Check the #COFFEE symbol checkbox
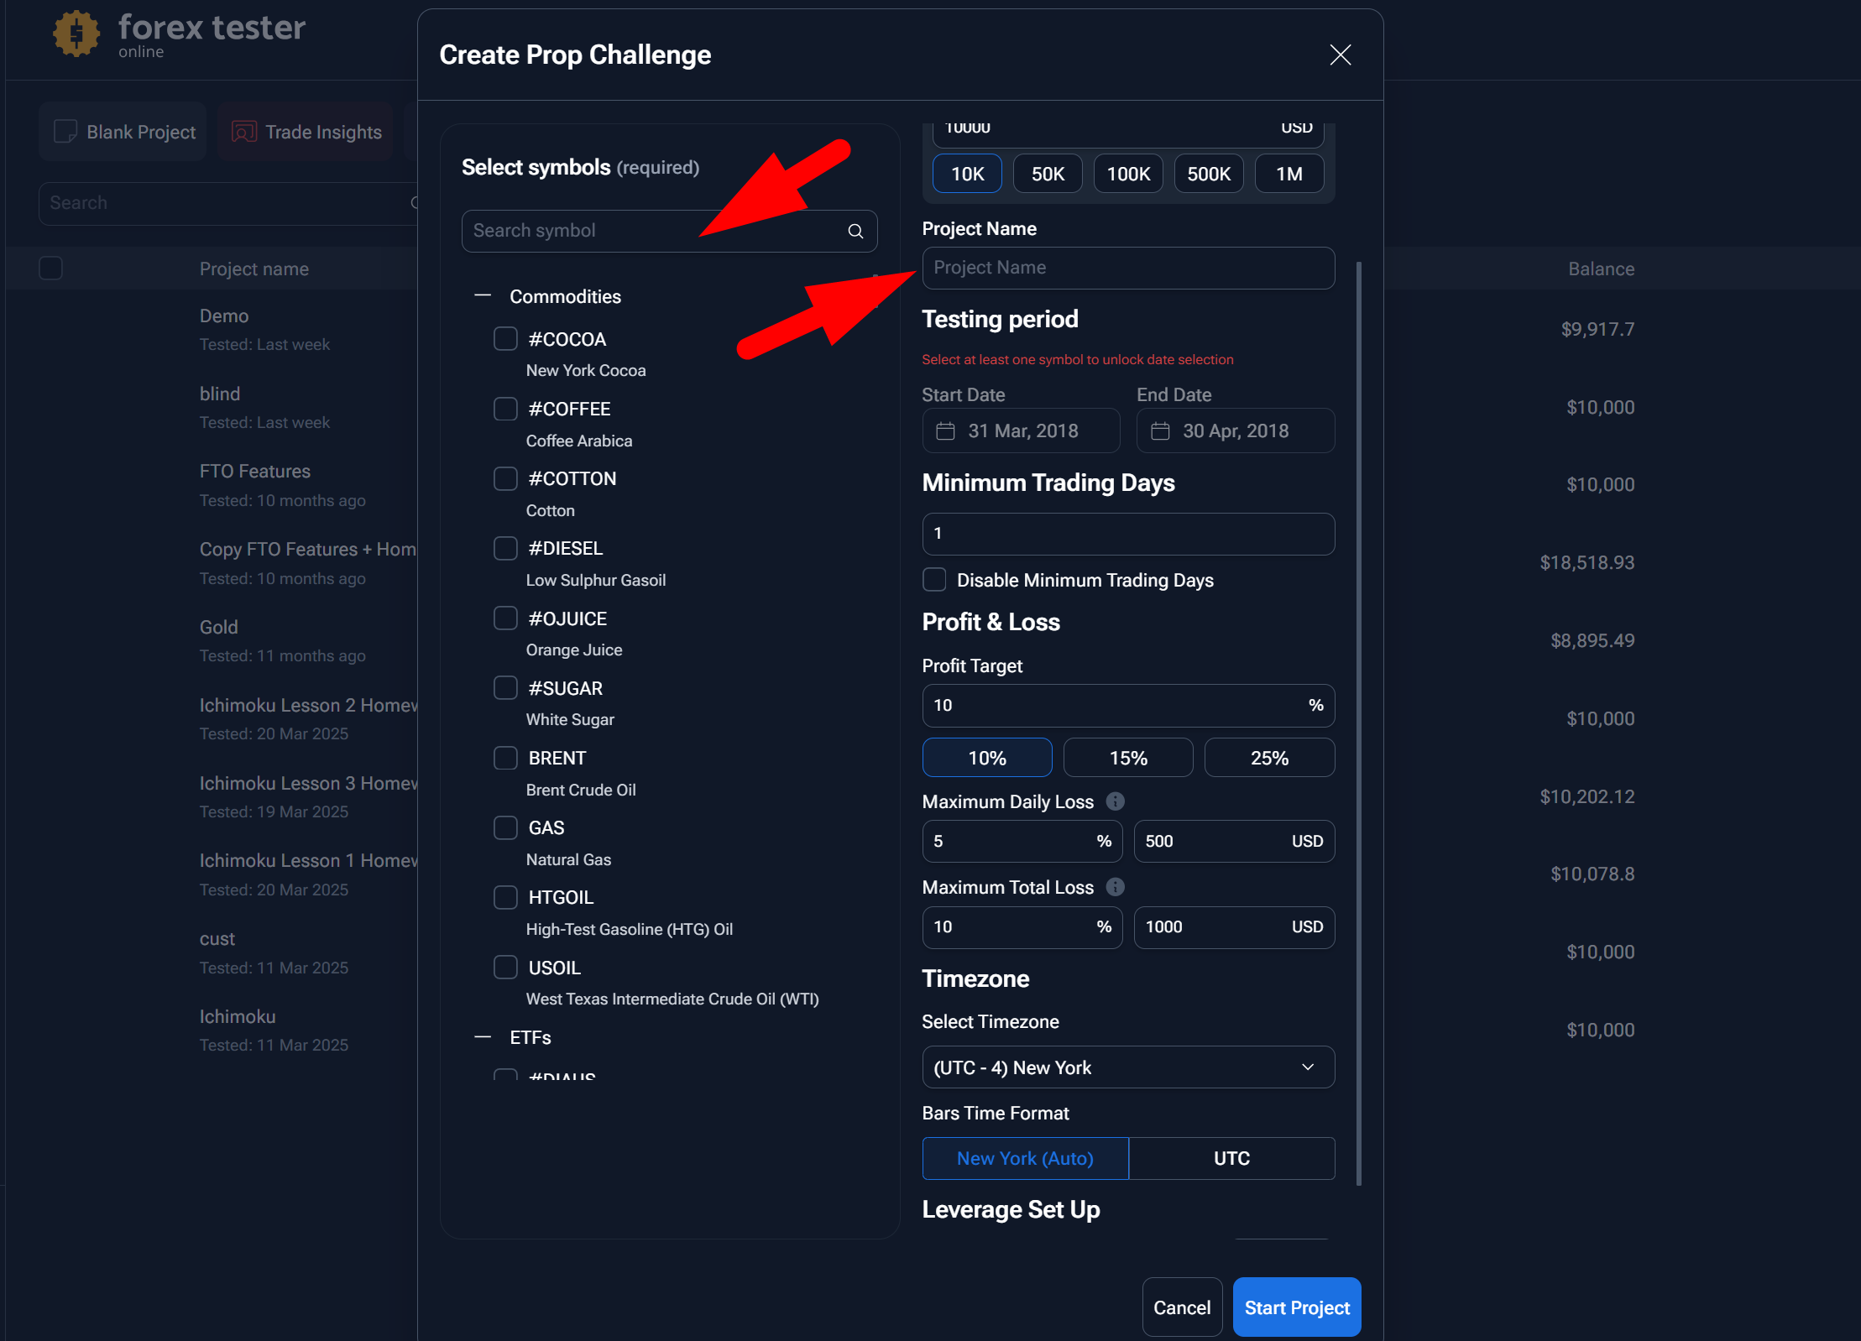Image resolution: width=1861 pixels, height=1341 pixels. click(x=505, y=409)
